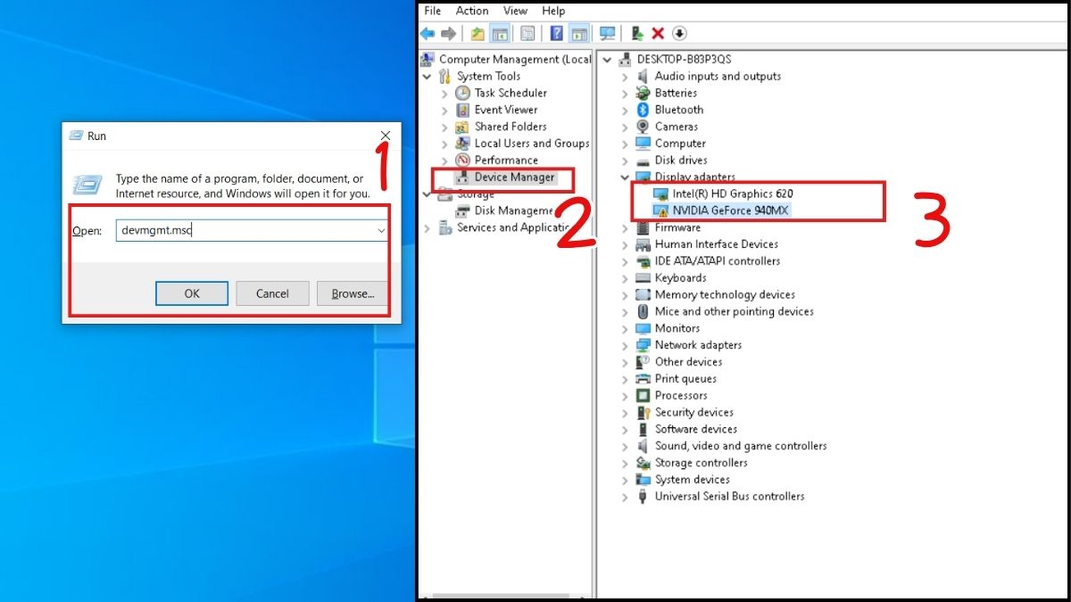Open the Action menu
Viewport: 1071px width, 602px height.
coord(472,11)
